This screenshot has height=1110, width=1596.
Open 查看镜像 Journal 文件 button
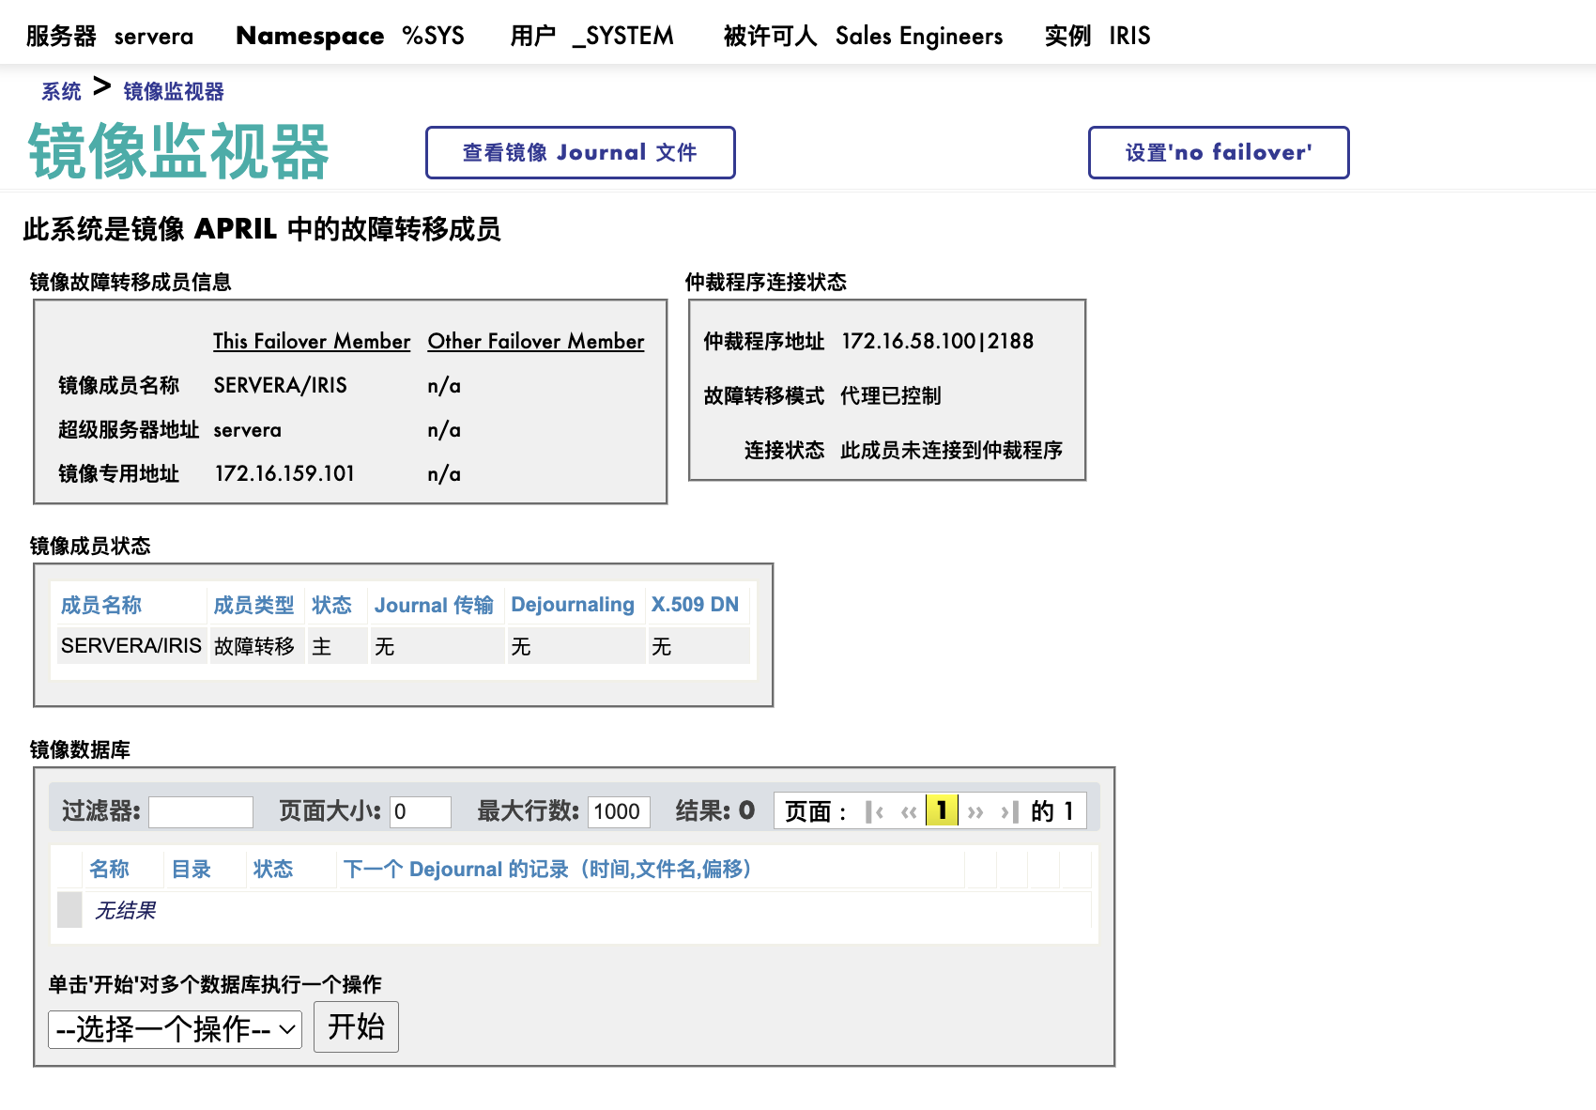580,152
